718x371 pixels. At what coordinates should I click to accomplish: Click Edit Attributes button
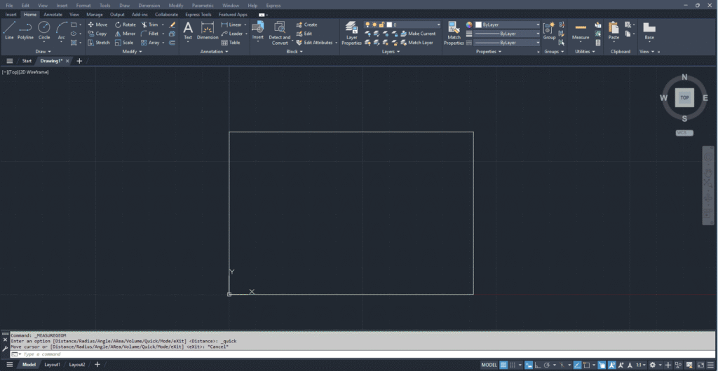click(315, 43)
